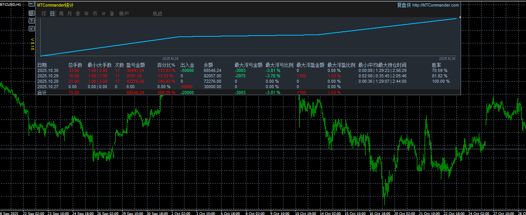
Task: Switch to the 综 summary tab
Action: tap(44, 14)
